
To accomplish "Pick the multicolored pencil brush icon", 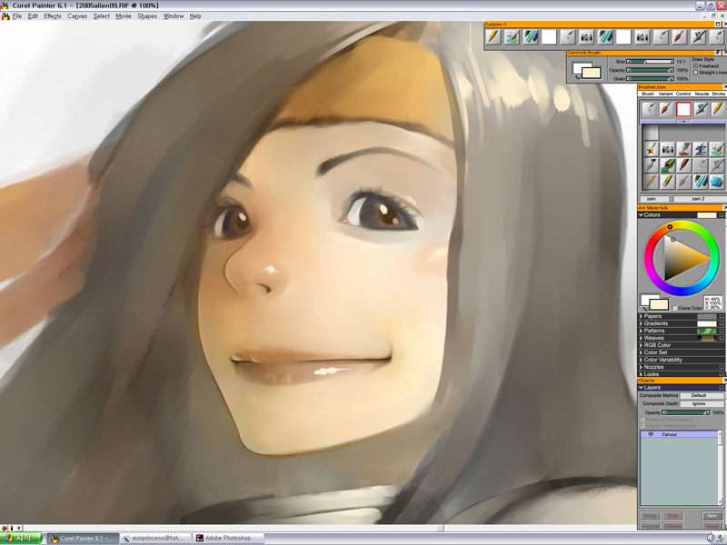I will coord(668,182).
